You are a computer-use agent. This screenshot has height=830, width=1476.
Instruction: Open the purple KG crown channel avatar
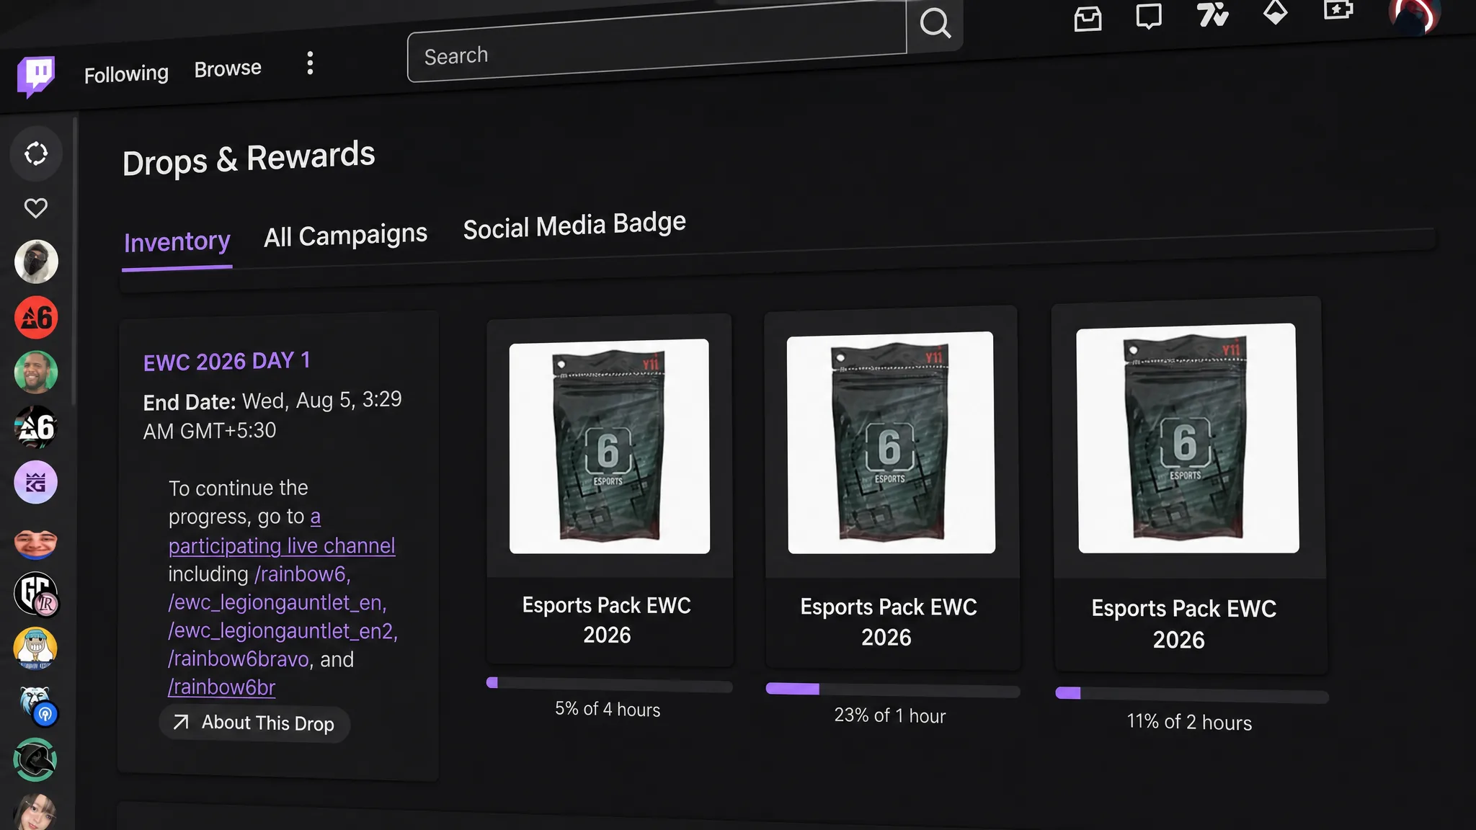[36, 482]
